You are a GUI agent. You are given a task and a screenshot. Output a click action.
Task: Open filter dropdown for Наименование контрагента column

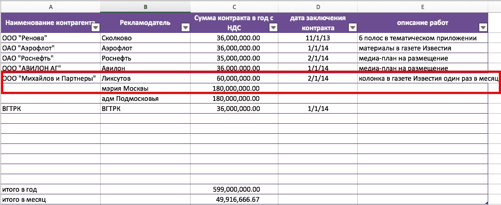coord(95,28)
